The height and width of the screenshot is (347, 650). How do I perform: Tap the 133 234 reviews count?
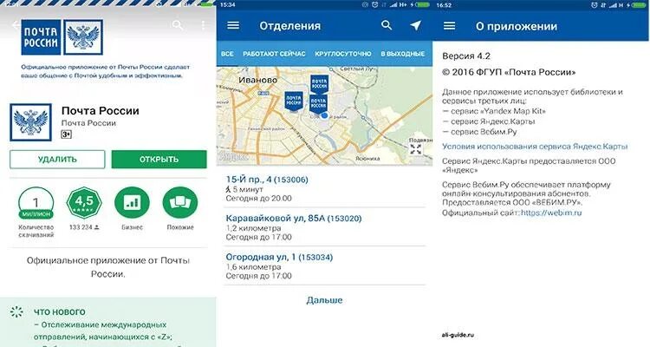pyautogui.click(x=84, y=227)
